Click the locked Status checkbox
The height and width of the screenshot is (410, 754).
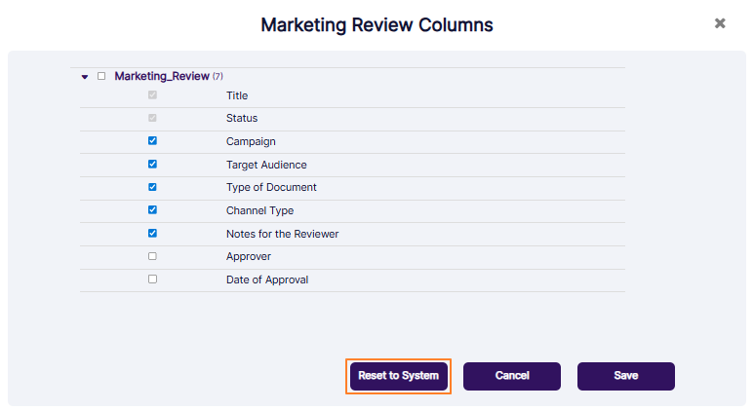[x=152, y=118]
